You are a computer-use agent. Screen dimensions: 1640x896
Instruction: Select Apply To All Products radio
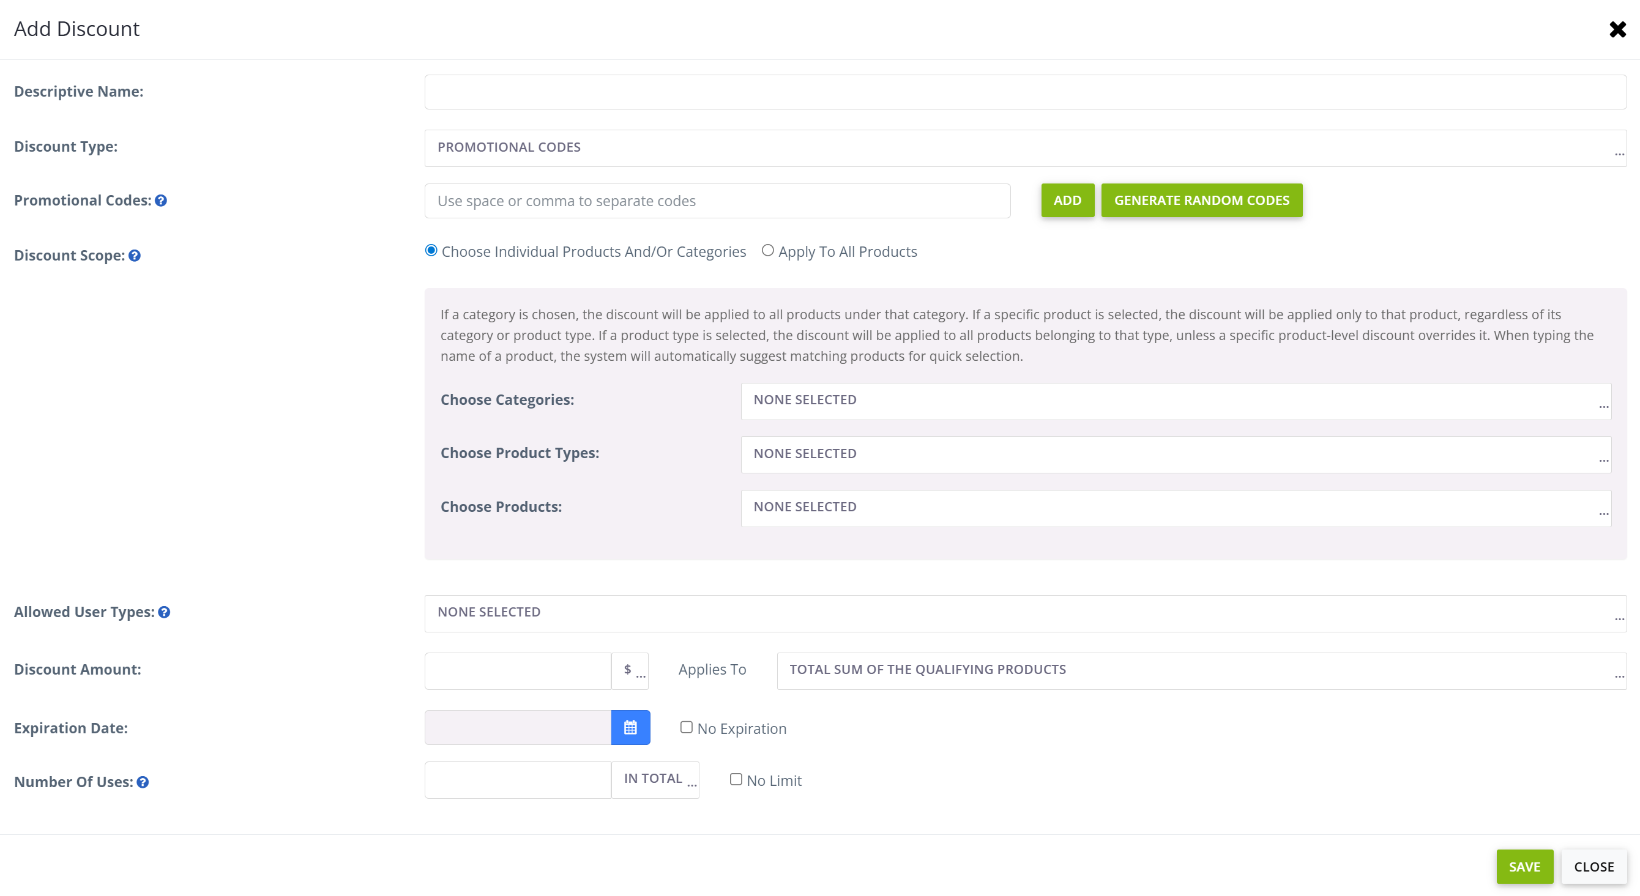click(768, 251)
